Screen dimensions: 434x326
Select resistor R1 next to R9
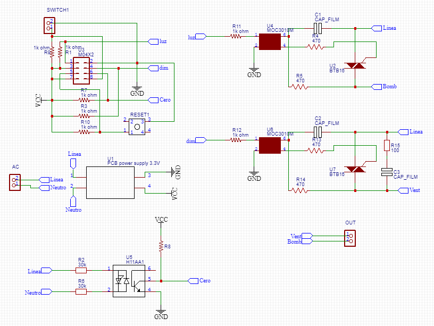[60, 52]
